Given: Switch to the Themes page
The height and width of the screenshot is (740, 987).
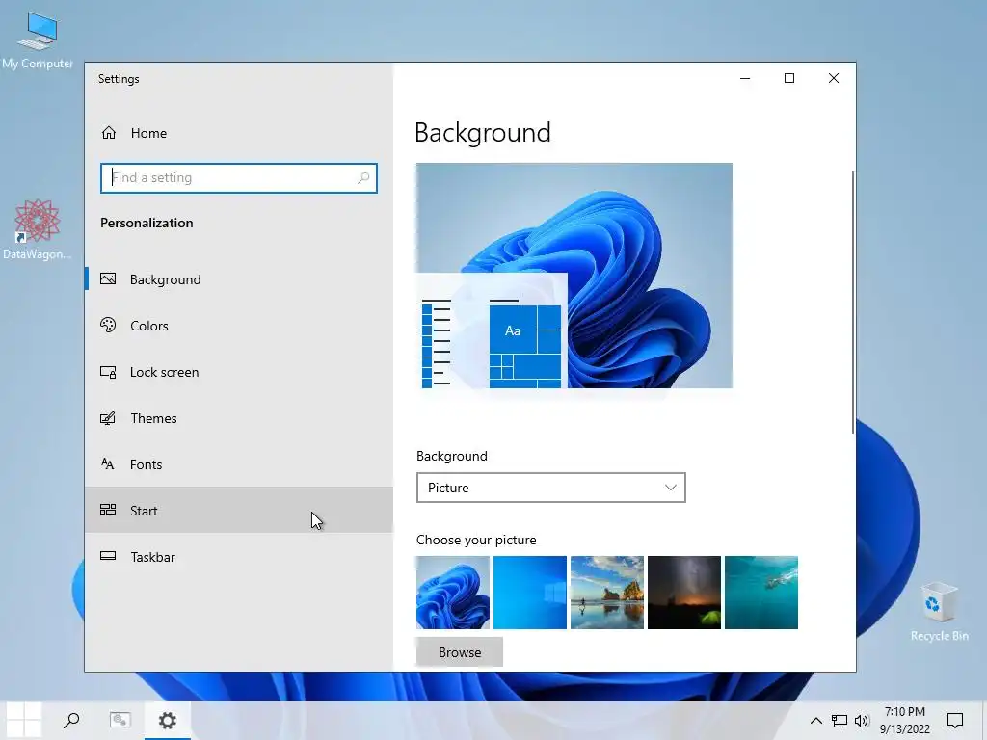Looking at the screenshot, I should (x=239, y=418).
